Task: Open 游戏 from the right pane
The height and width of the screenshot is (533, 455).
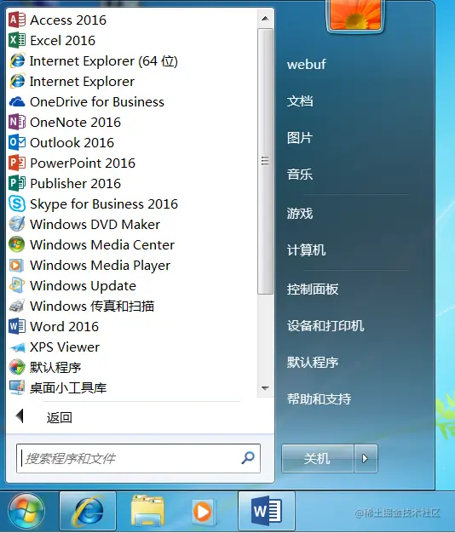Action: [300, 214]
